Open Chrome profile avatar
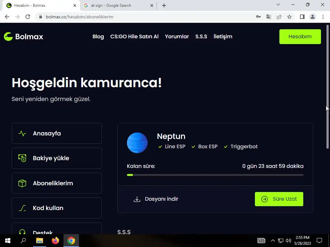This screenshot has height=247, width=330. [x=313, y=17]
